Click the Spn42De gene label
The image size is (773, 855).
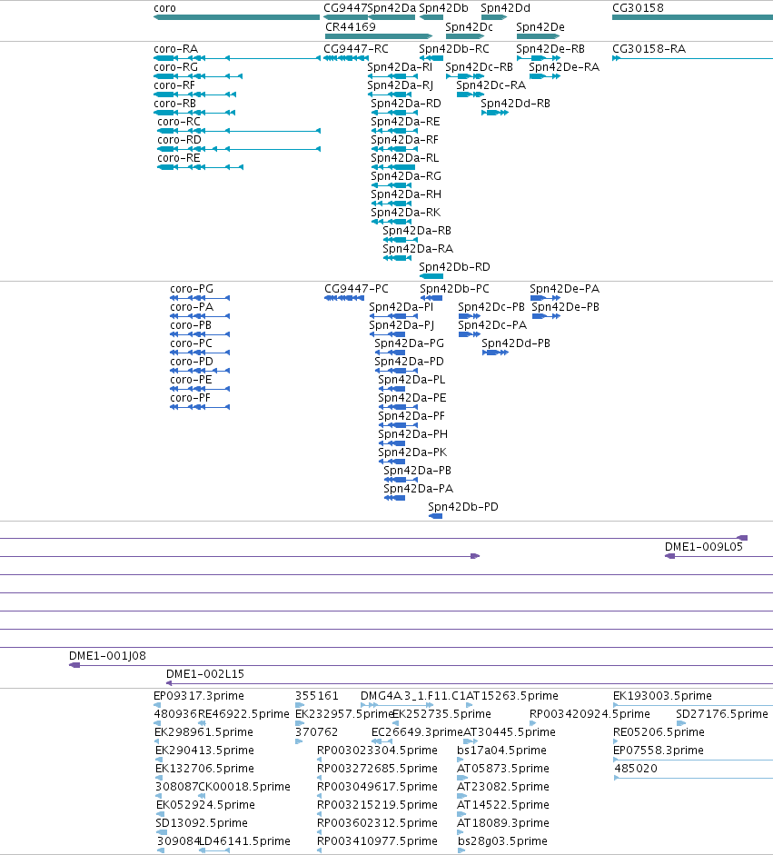(540, 26)
